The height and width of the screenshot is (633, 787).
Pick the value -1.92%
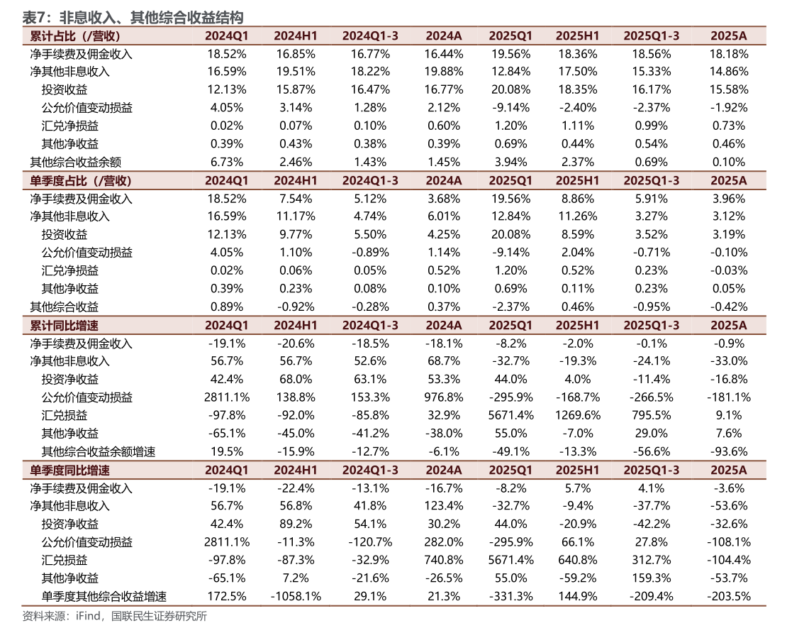729,108
